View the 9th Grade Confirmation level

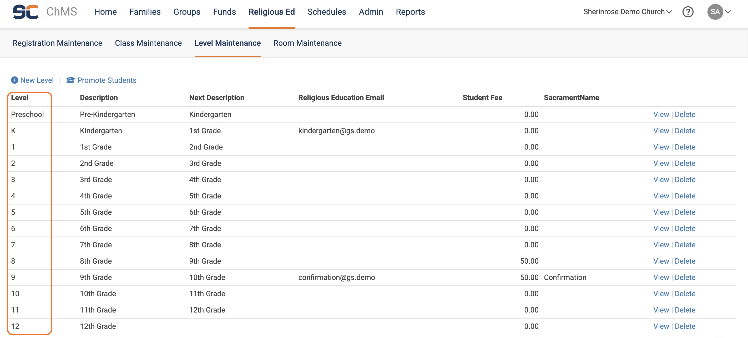(x=661, y=277)
